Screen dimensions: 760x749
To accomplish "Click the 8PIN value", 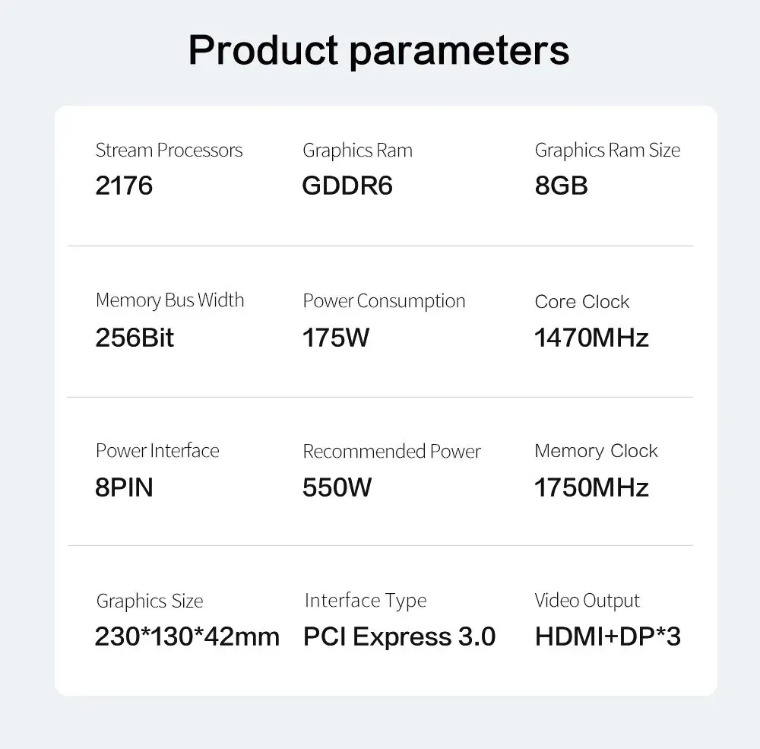I will click(124, 487).
